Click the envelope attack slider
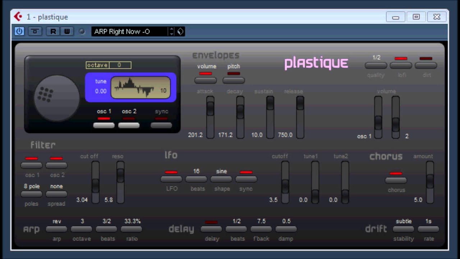The image size is (460, 259). (x=210, y=117)
